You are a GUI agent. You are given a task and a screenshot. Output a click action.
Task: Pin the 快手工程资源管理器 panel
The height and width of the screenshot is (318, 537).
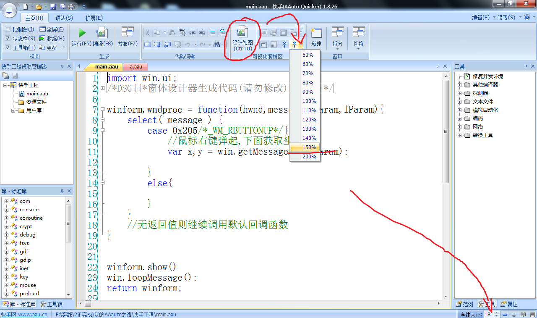click(62, 66)
